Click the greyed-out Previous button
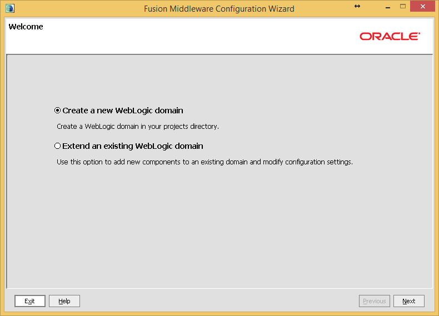 [x=375, y=301]
